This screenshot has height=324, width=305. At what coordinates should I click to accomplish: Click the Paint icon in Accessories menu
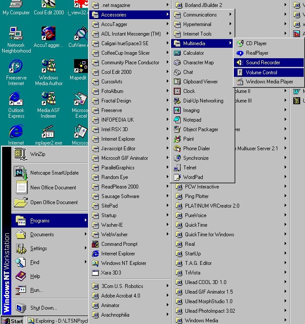[177, 139]
